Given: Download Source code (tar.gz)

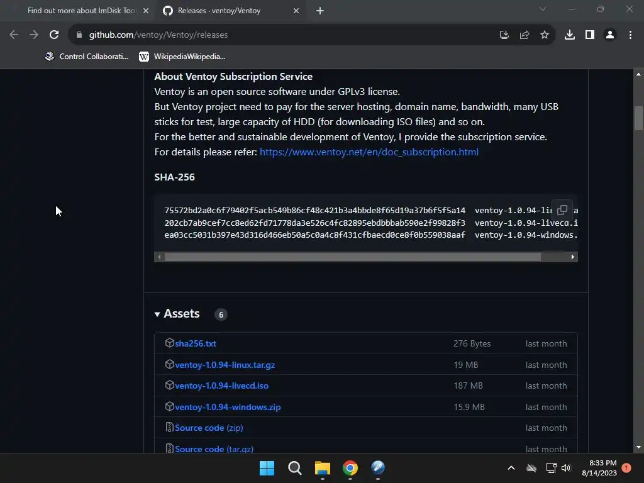Looking at the screenshot, I should [214, 449].
